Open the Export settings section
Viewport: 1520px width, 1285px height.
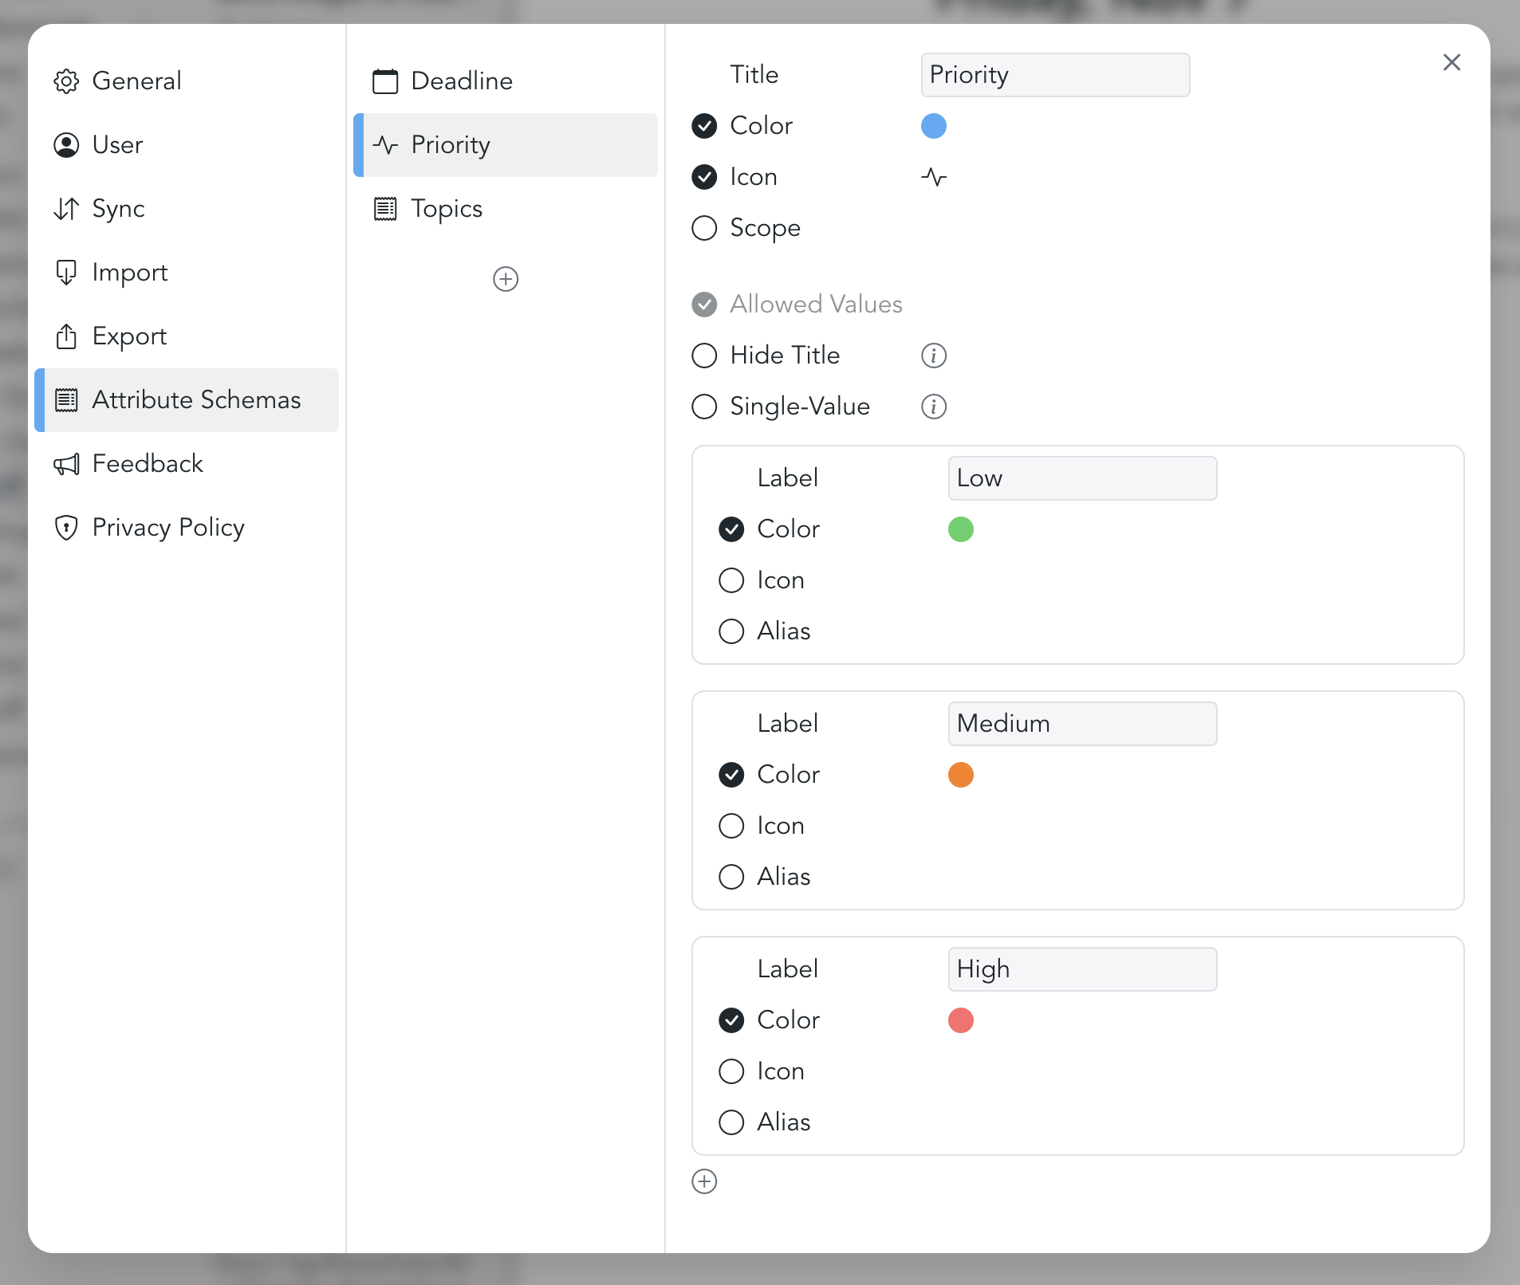(x=129, y=336)
